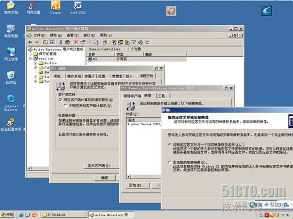This screenshot has width=293, height=219.
Task: Select 将新的应答文件与一个现有映像联系起来 radio button
Action: pos(170,145)
